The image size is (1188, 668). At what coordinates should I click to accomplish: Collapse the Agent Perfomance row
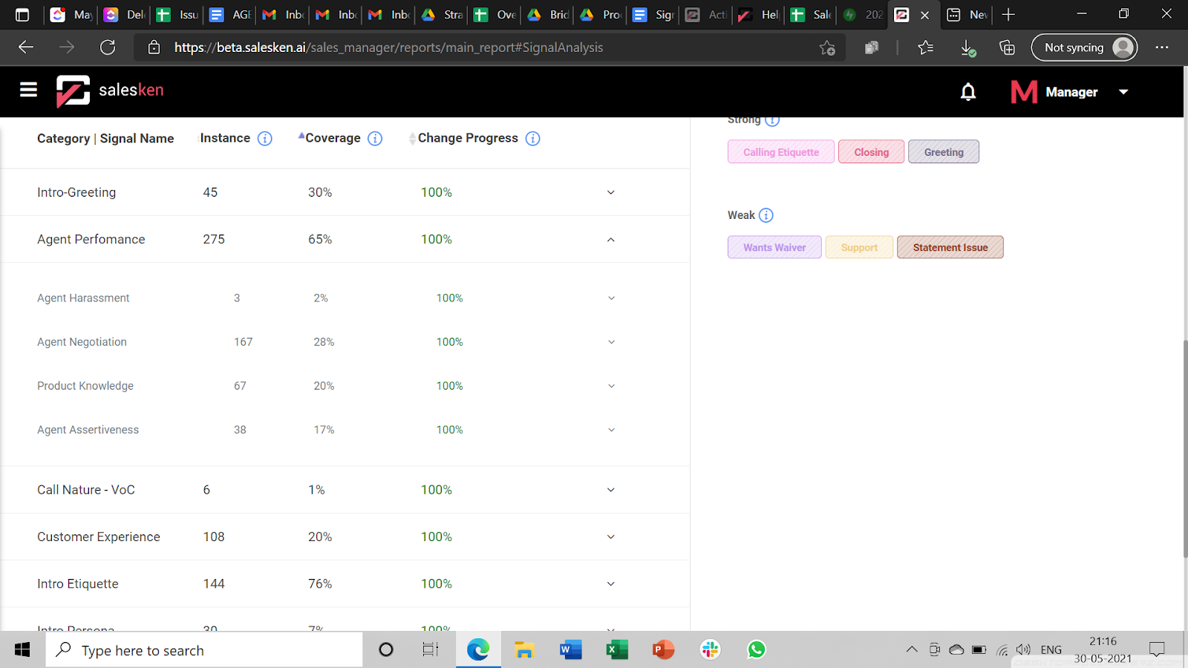tap(611, 240)
